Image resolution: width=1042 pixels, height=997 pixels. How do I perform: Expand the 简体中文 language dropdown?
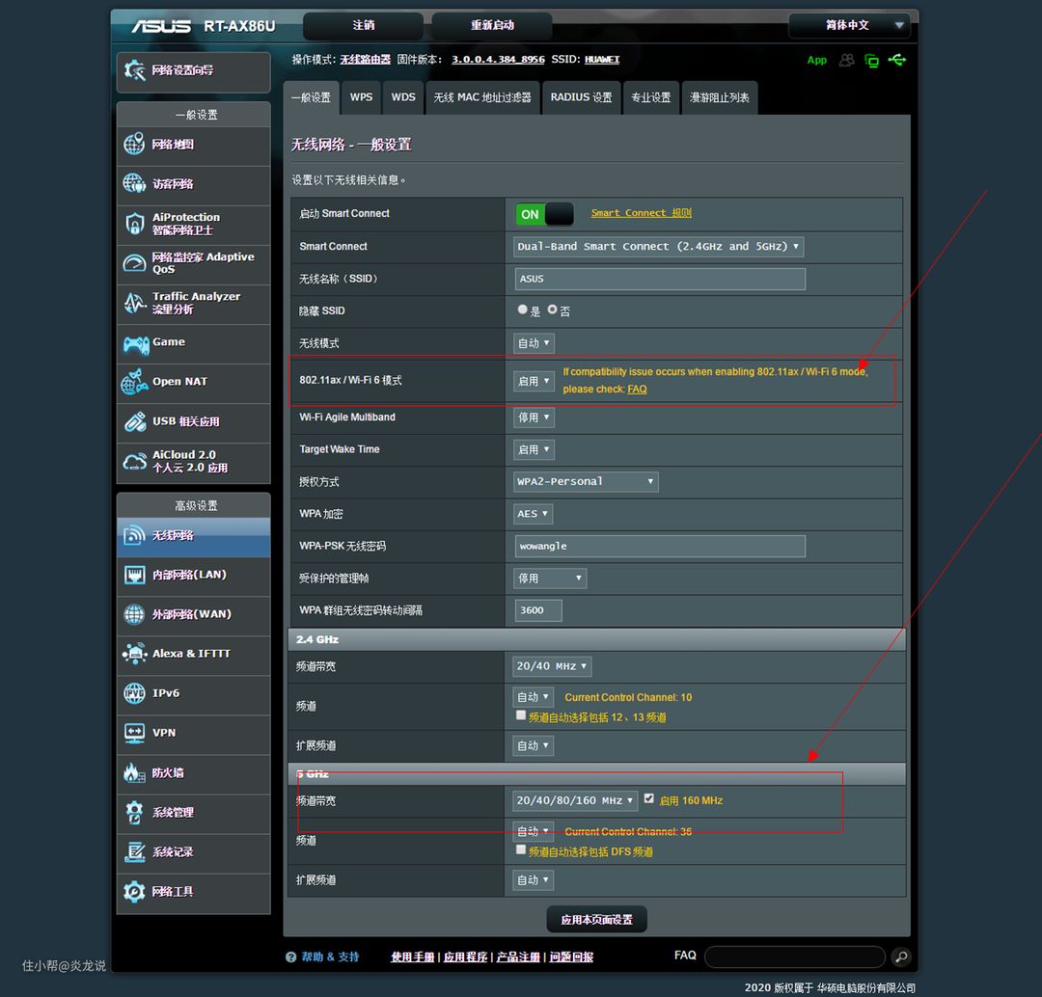[x=848, y=25]
